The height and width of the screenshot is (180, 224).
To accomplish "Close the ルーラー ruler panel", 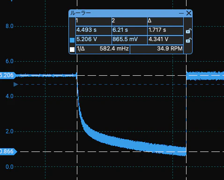I will tap(189, 13).
